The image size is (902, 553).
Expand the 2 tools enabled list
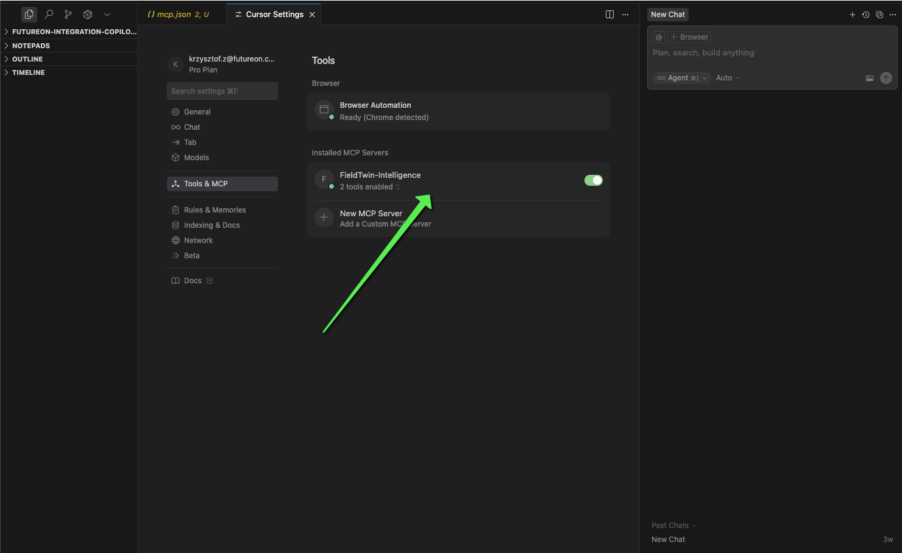point(370,187)
